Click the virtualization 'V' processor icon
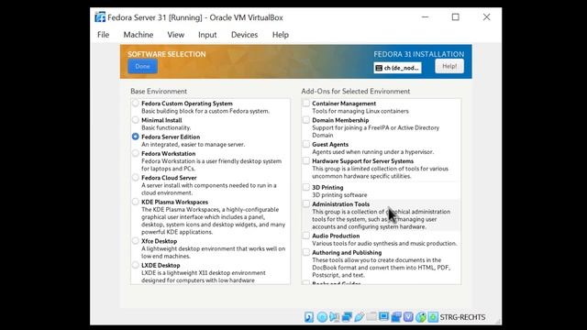 click(408, 317)
